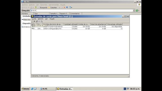Click the Dirección address field showing Mi PC
This screenshot has height=91, width=162.
point(82,11)
